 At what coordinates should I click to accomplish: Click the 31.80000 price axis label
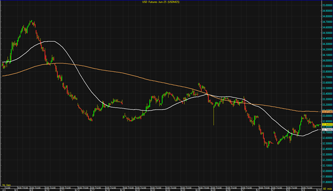(x=327, y=182)
